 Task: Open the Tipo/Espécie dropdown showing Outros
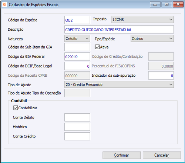152,39
